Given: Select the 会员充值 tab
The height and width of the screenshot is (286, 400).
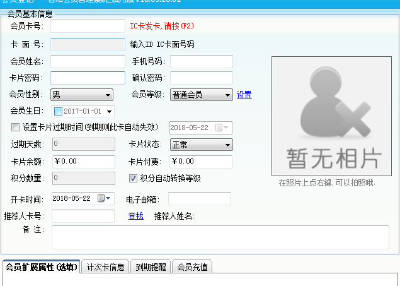Looking at the screenshot, I should pyautogui.click(x=191, y=267).
